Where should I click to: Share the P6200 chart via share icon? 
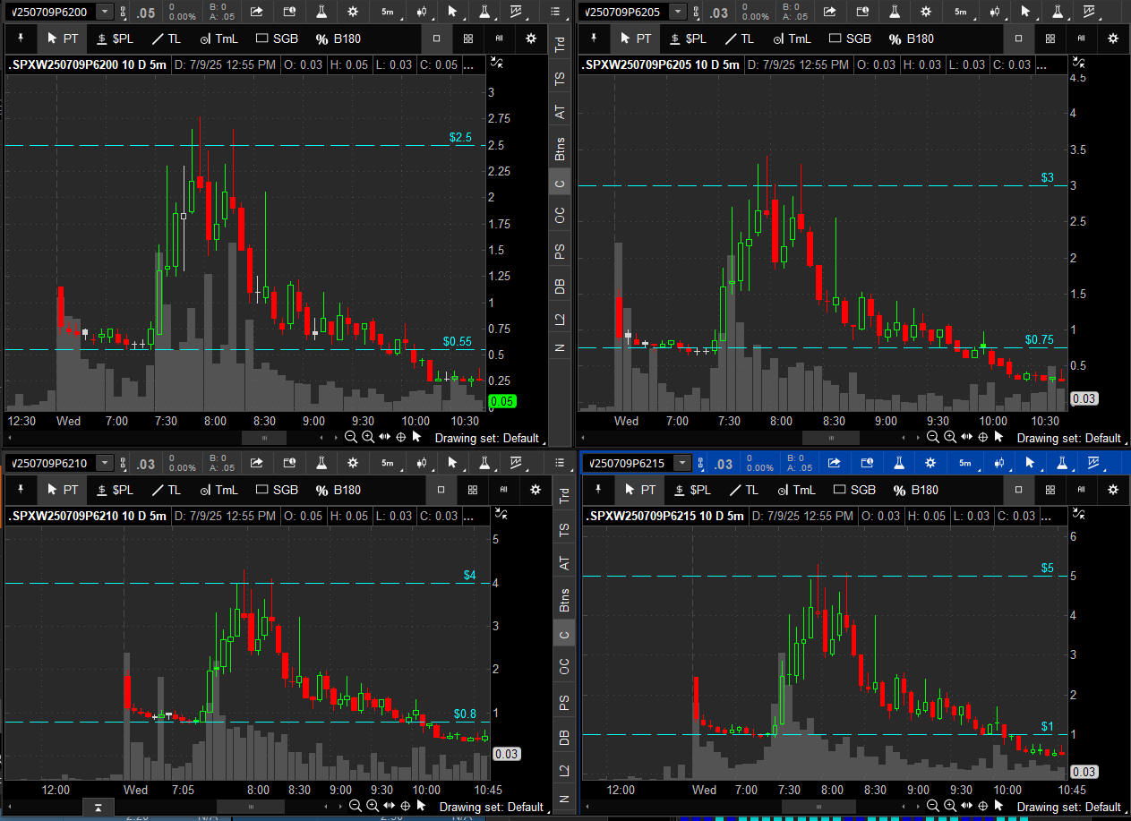[257, 12]
